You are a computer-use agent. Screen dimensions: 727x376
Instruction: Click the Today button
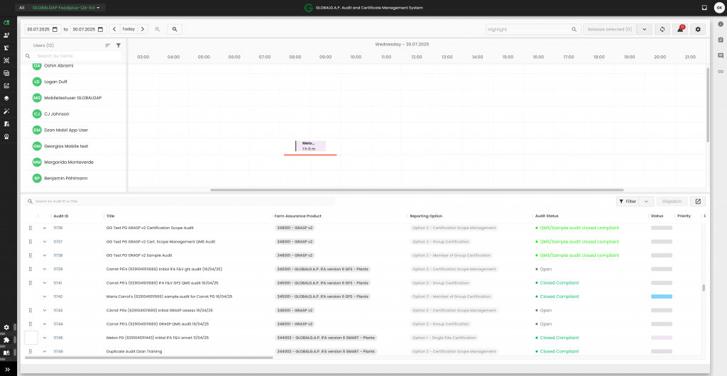click(x=129, y=29)
